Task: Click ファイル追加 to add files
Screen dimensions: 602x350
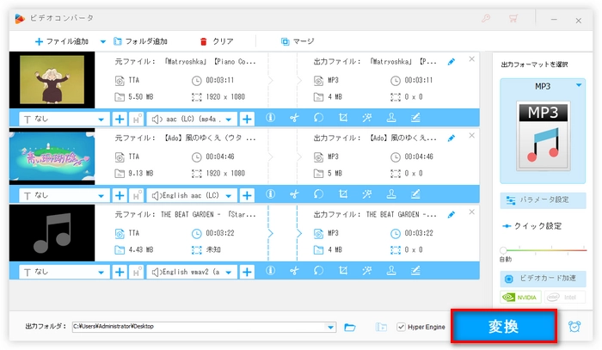Action: 61,41
